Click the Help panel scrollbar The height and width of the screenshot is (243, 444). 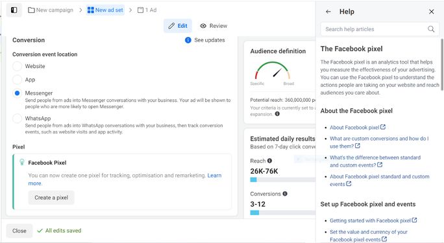click(x=442, y=64)
